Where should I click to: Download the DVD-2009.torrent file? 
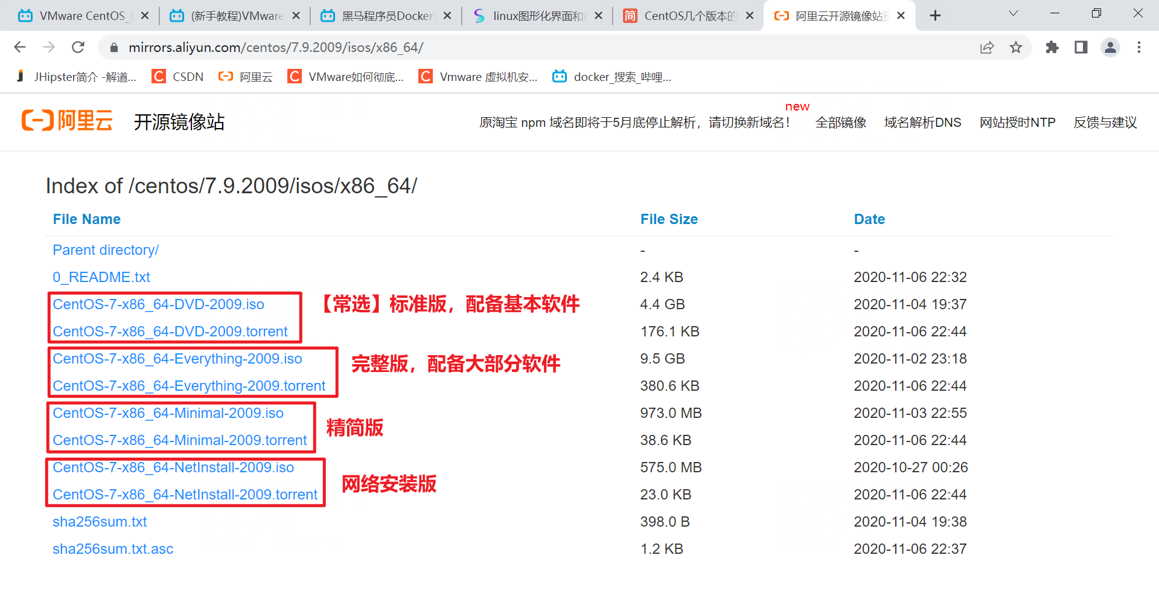170,332
